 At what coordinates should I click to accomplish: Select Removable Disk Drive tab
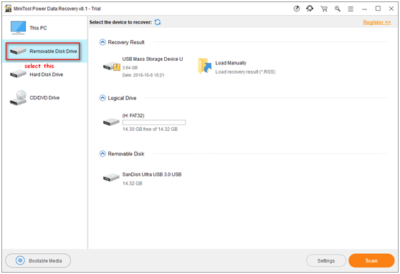point(44,52)
